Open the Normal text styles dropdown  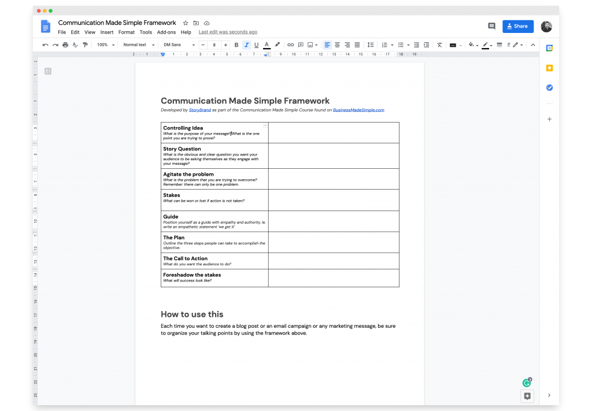click(139, 45)
